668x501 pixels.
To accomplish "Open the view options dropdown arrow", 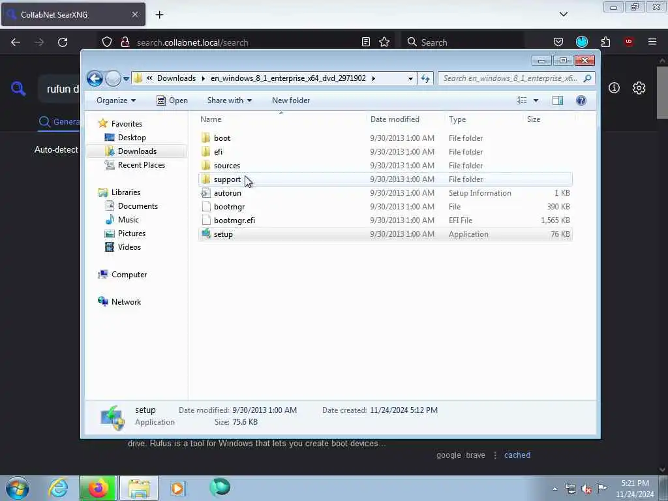I will pyautogui.click(x=536, y=100).
